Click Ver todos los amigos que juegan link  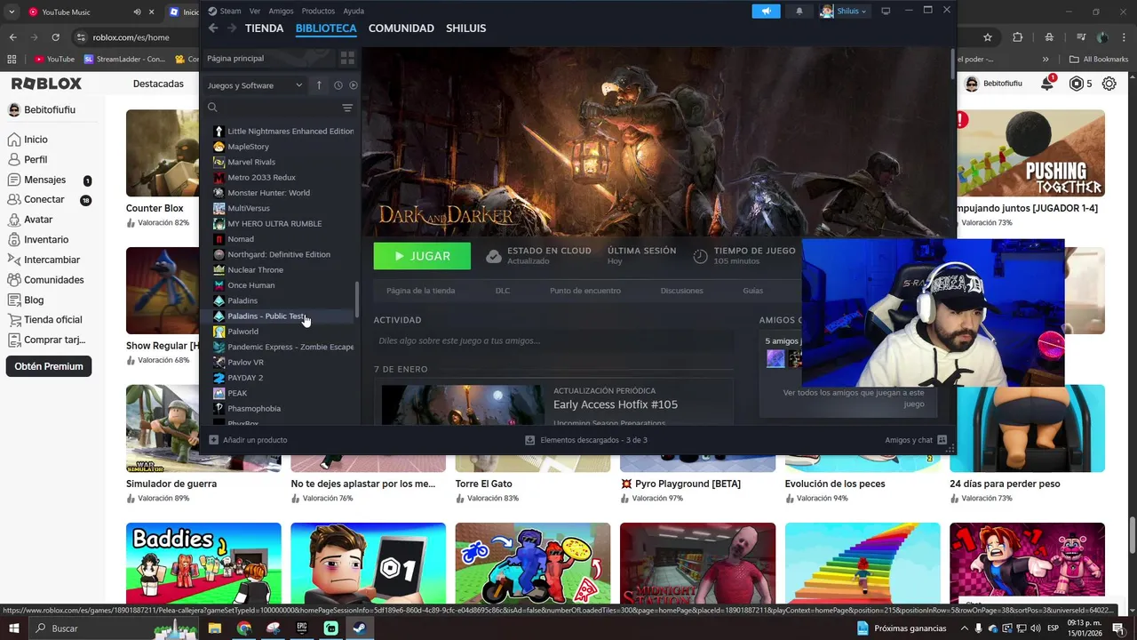coord(854,397)
